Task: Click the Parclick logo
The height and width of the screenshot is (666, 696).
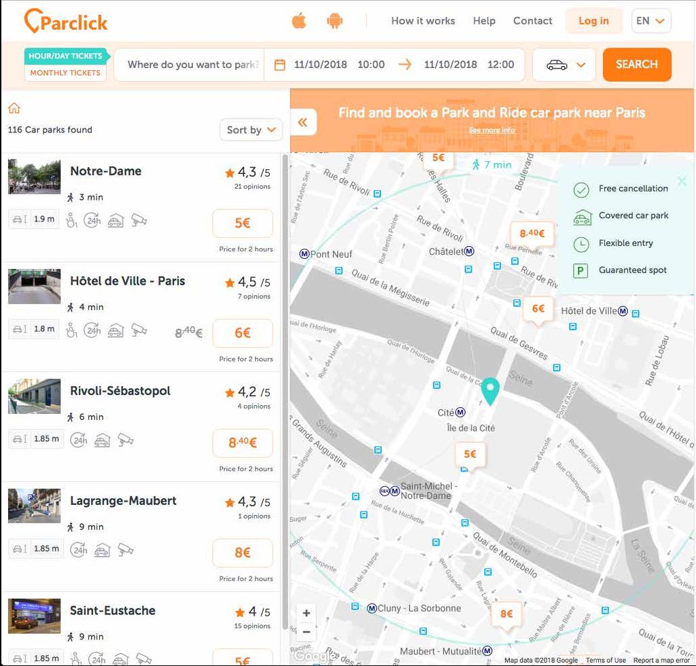Action: point(66,21)
